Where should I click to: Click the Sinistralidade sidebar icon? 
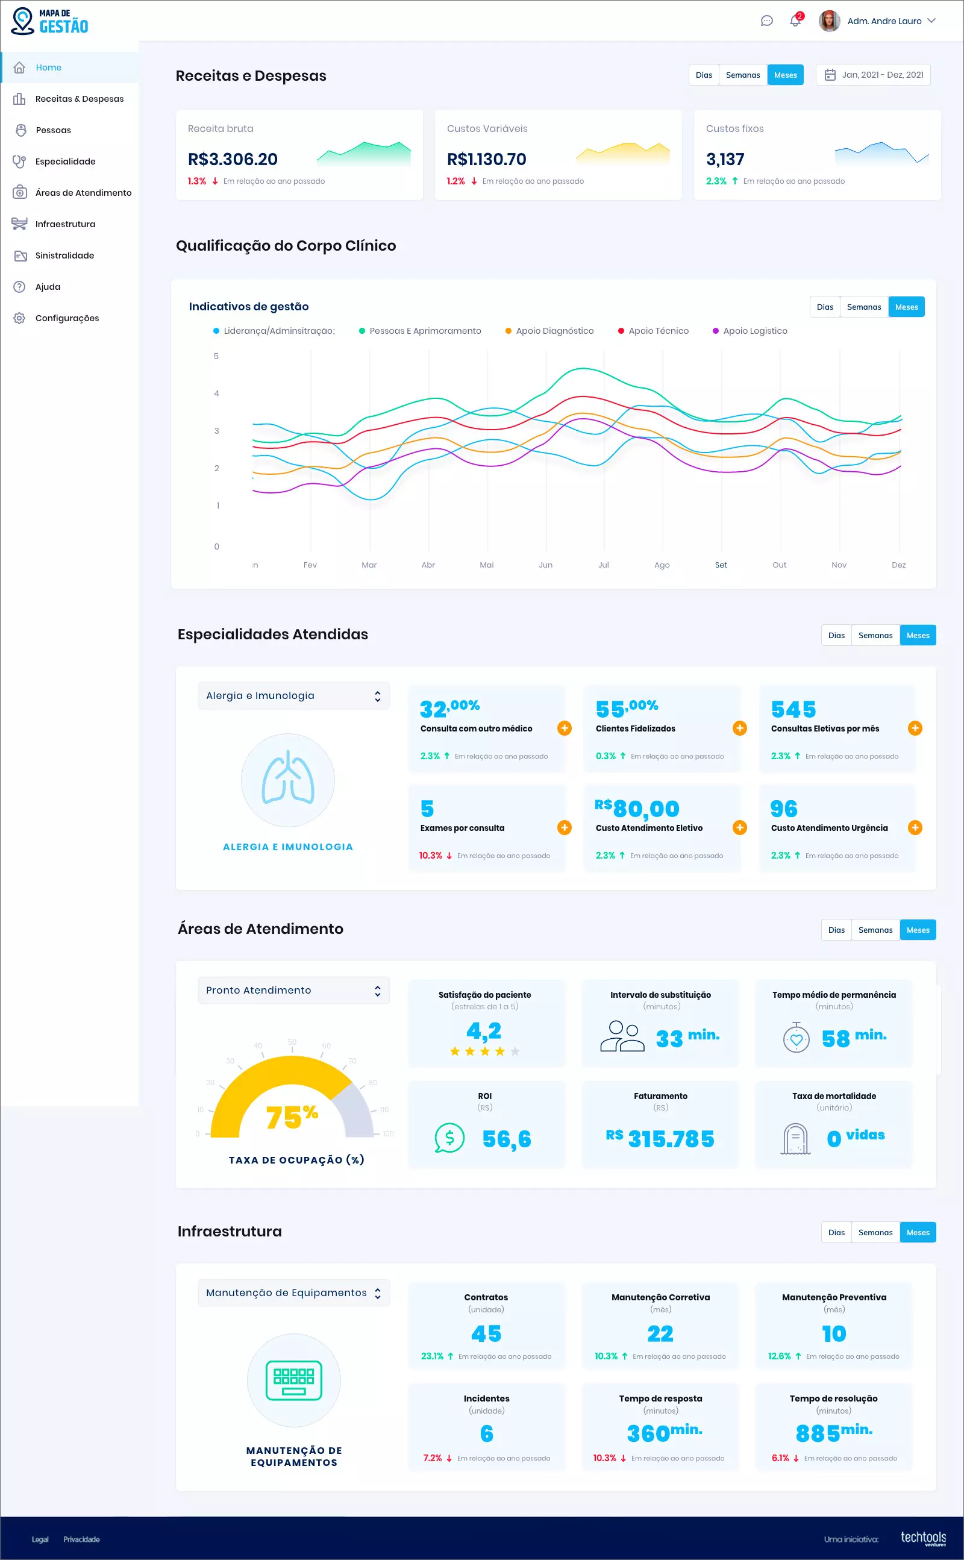pyautogui.click(x=21, y=255)
